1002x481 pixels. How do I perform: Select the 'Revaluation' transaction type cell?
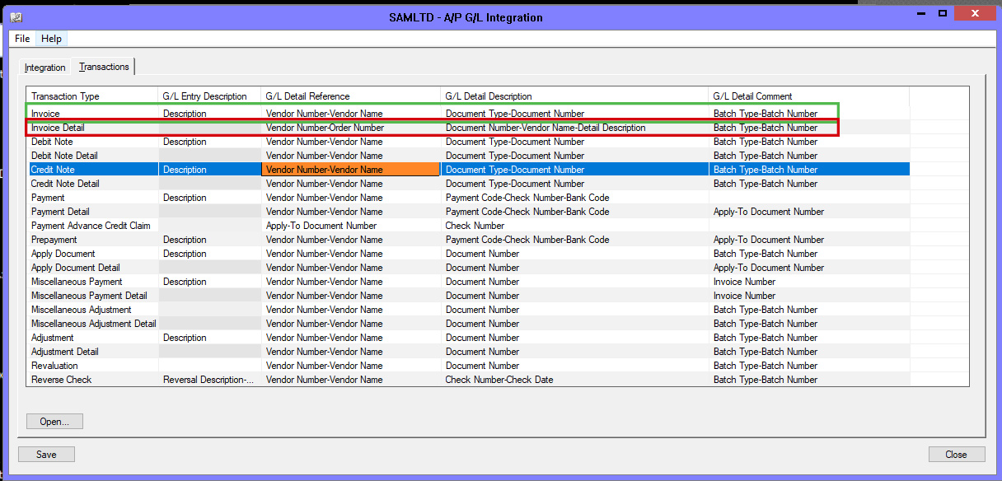click(92, 366)
